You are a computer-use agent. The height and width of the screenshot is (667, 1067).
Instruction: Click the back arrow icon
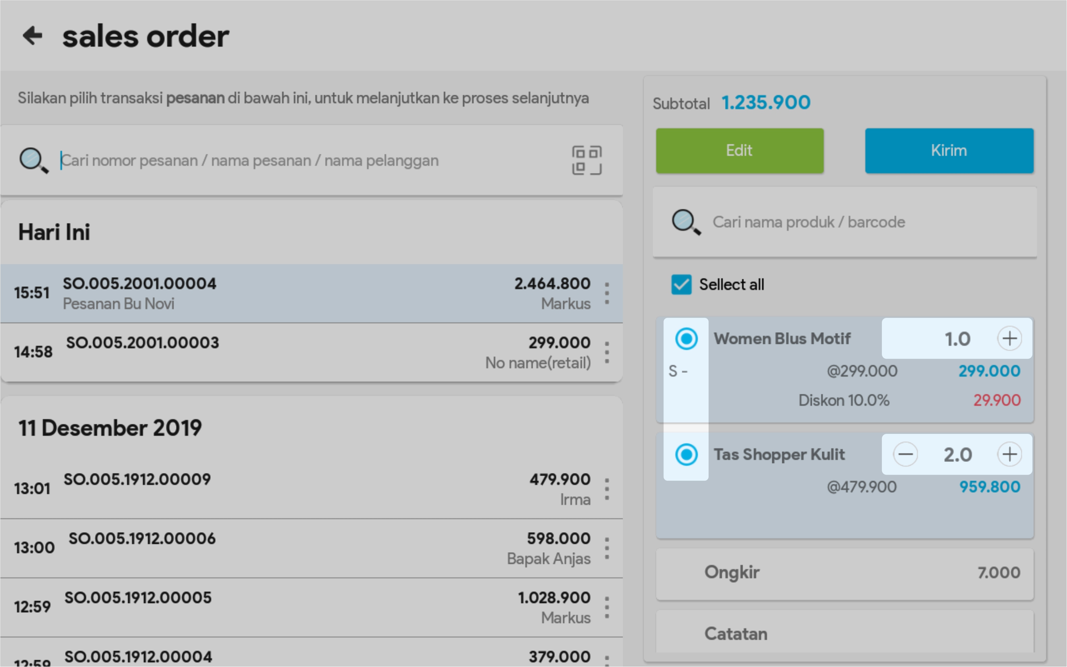pyautogui.click(x=32, y=36)
